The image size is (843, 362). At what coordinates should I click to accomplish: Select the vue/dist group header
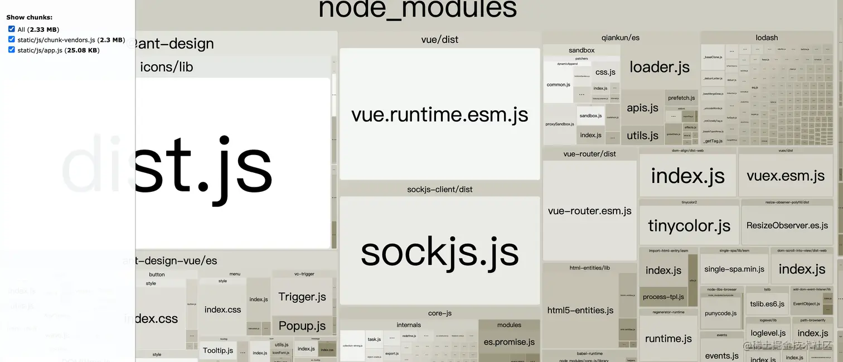click(x=440, y=40)
